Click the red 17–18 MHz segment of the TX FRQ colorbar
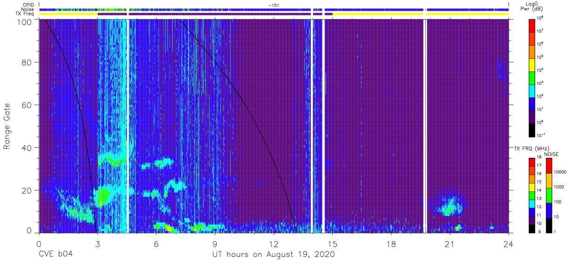The height and width of the screenshot is (264, 572). point(532,162)
